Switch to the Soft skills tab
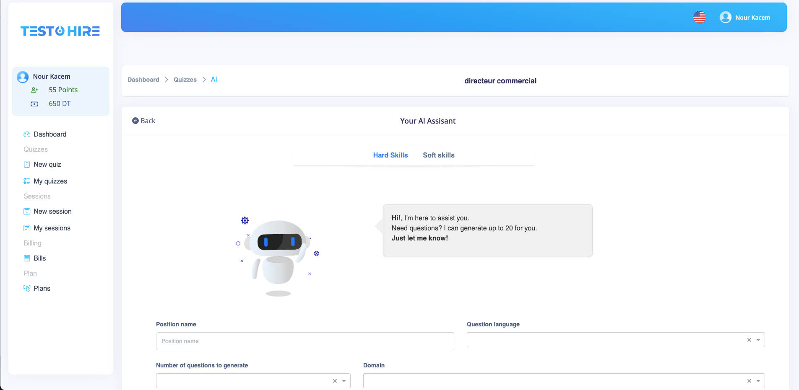Viewport: 799px width, 390px height. point(438,155)
